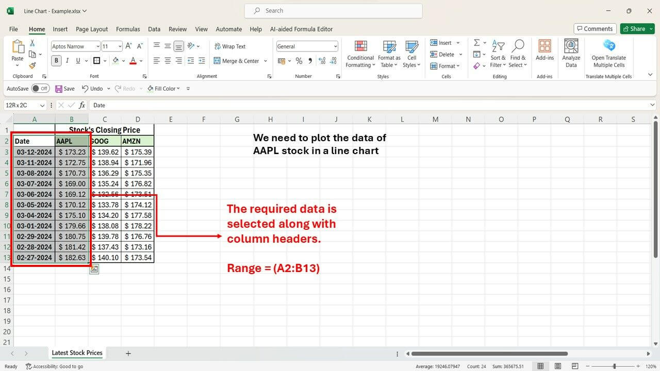Expand the Find & Select dropdown

pos(517,54)
